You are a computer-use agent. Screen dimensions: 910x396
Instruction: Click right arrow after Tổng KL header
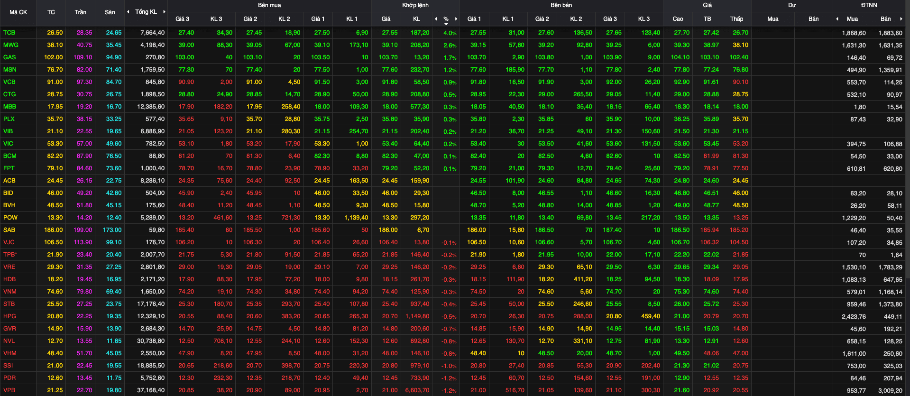coord(164,12)
